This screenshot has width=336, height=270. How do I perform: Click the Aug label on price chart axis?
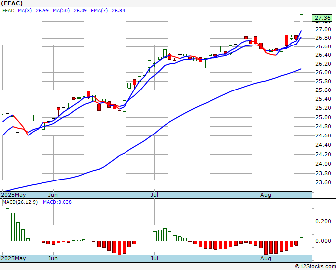(x=266, y=195)
